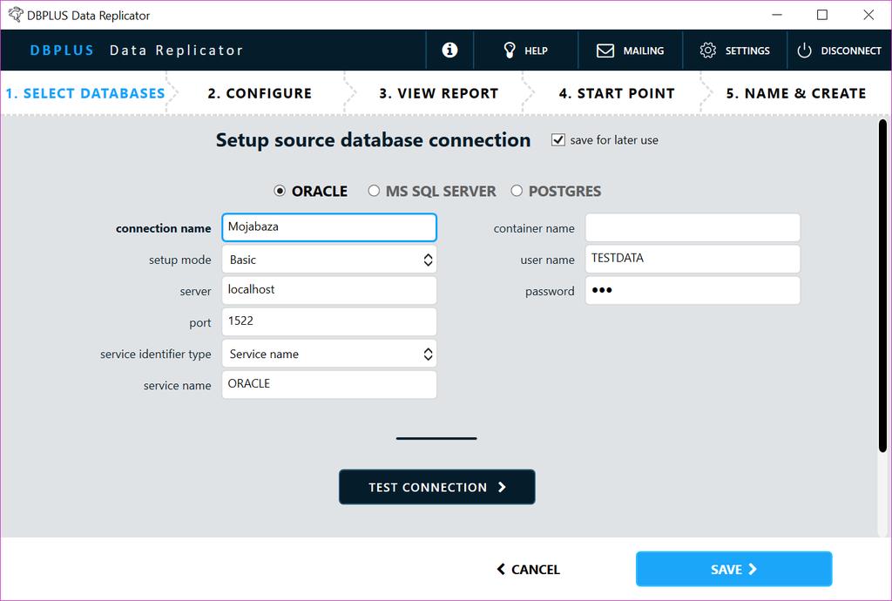Click the 'connection name' label
Screen dimensions: 892x601
163,228
